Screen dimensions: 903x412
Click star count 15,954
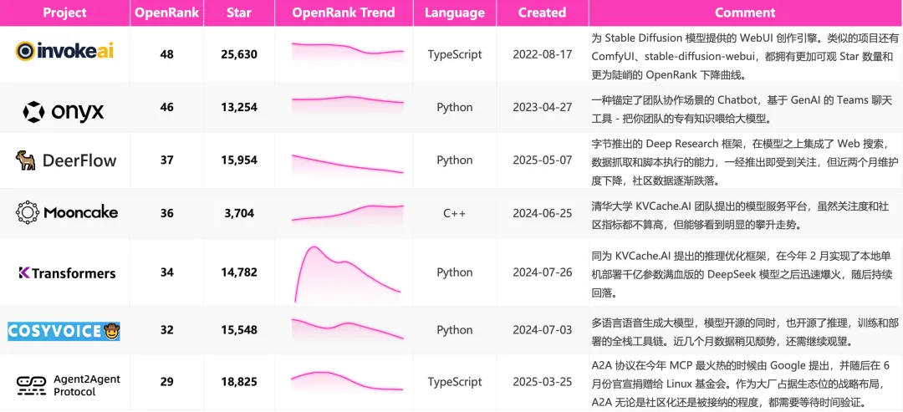coord(239,160)
